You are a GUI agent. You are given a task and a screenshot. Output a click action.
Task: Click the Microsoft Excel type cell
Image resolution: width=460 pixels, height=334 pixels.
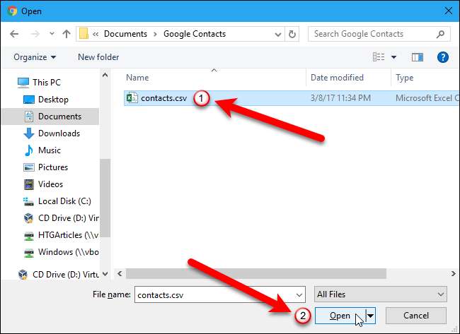click(x=427, y=98)
